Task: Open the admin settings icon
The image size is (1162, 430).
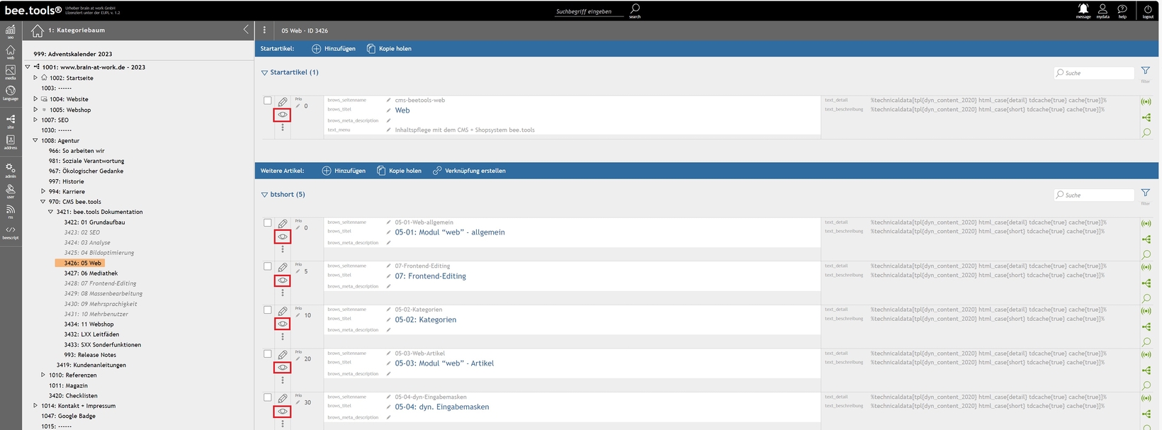Action: click(x=11, y=170)
